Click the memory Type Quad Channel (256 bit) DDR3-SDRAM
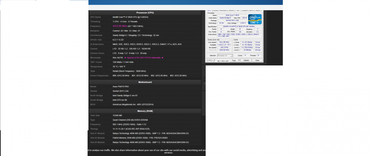370x156 pixels. tap(130, 120)
